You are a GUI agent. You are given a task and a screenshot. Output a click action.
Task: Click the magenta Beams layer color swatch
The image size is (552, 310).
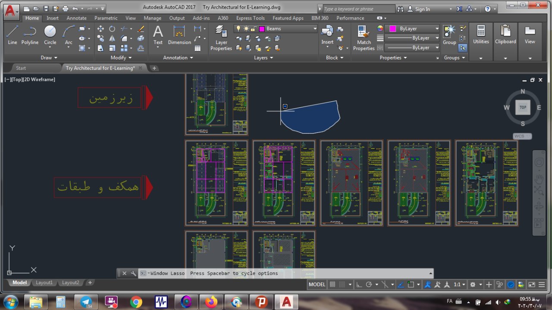262,29
